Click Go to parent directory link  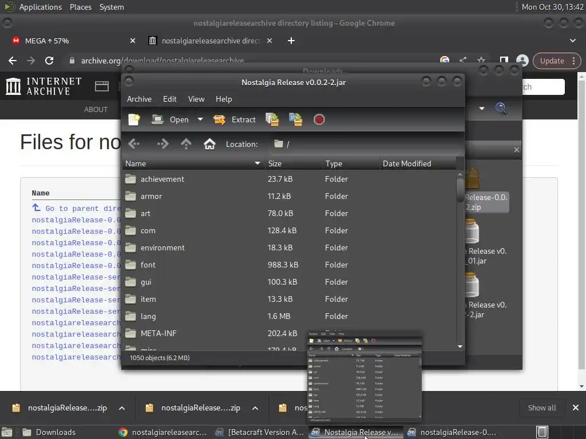click(x=77, y=208)
